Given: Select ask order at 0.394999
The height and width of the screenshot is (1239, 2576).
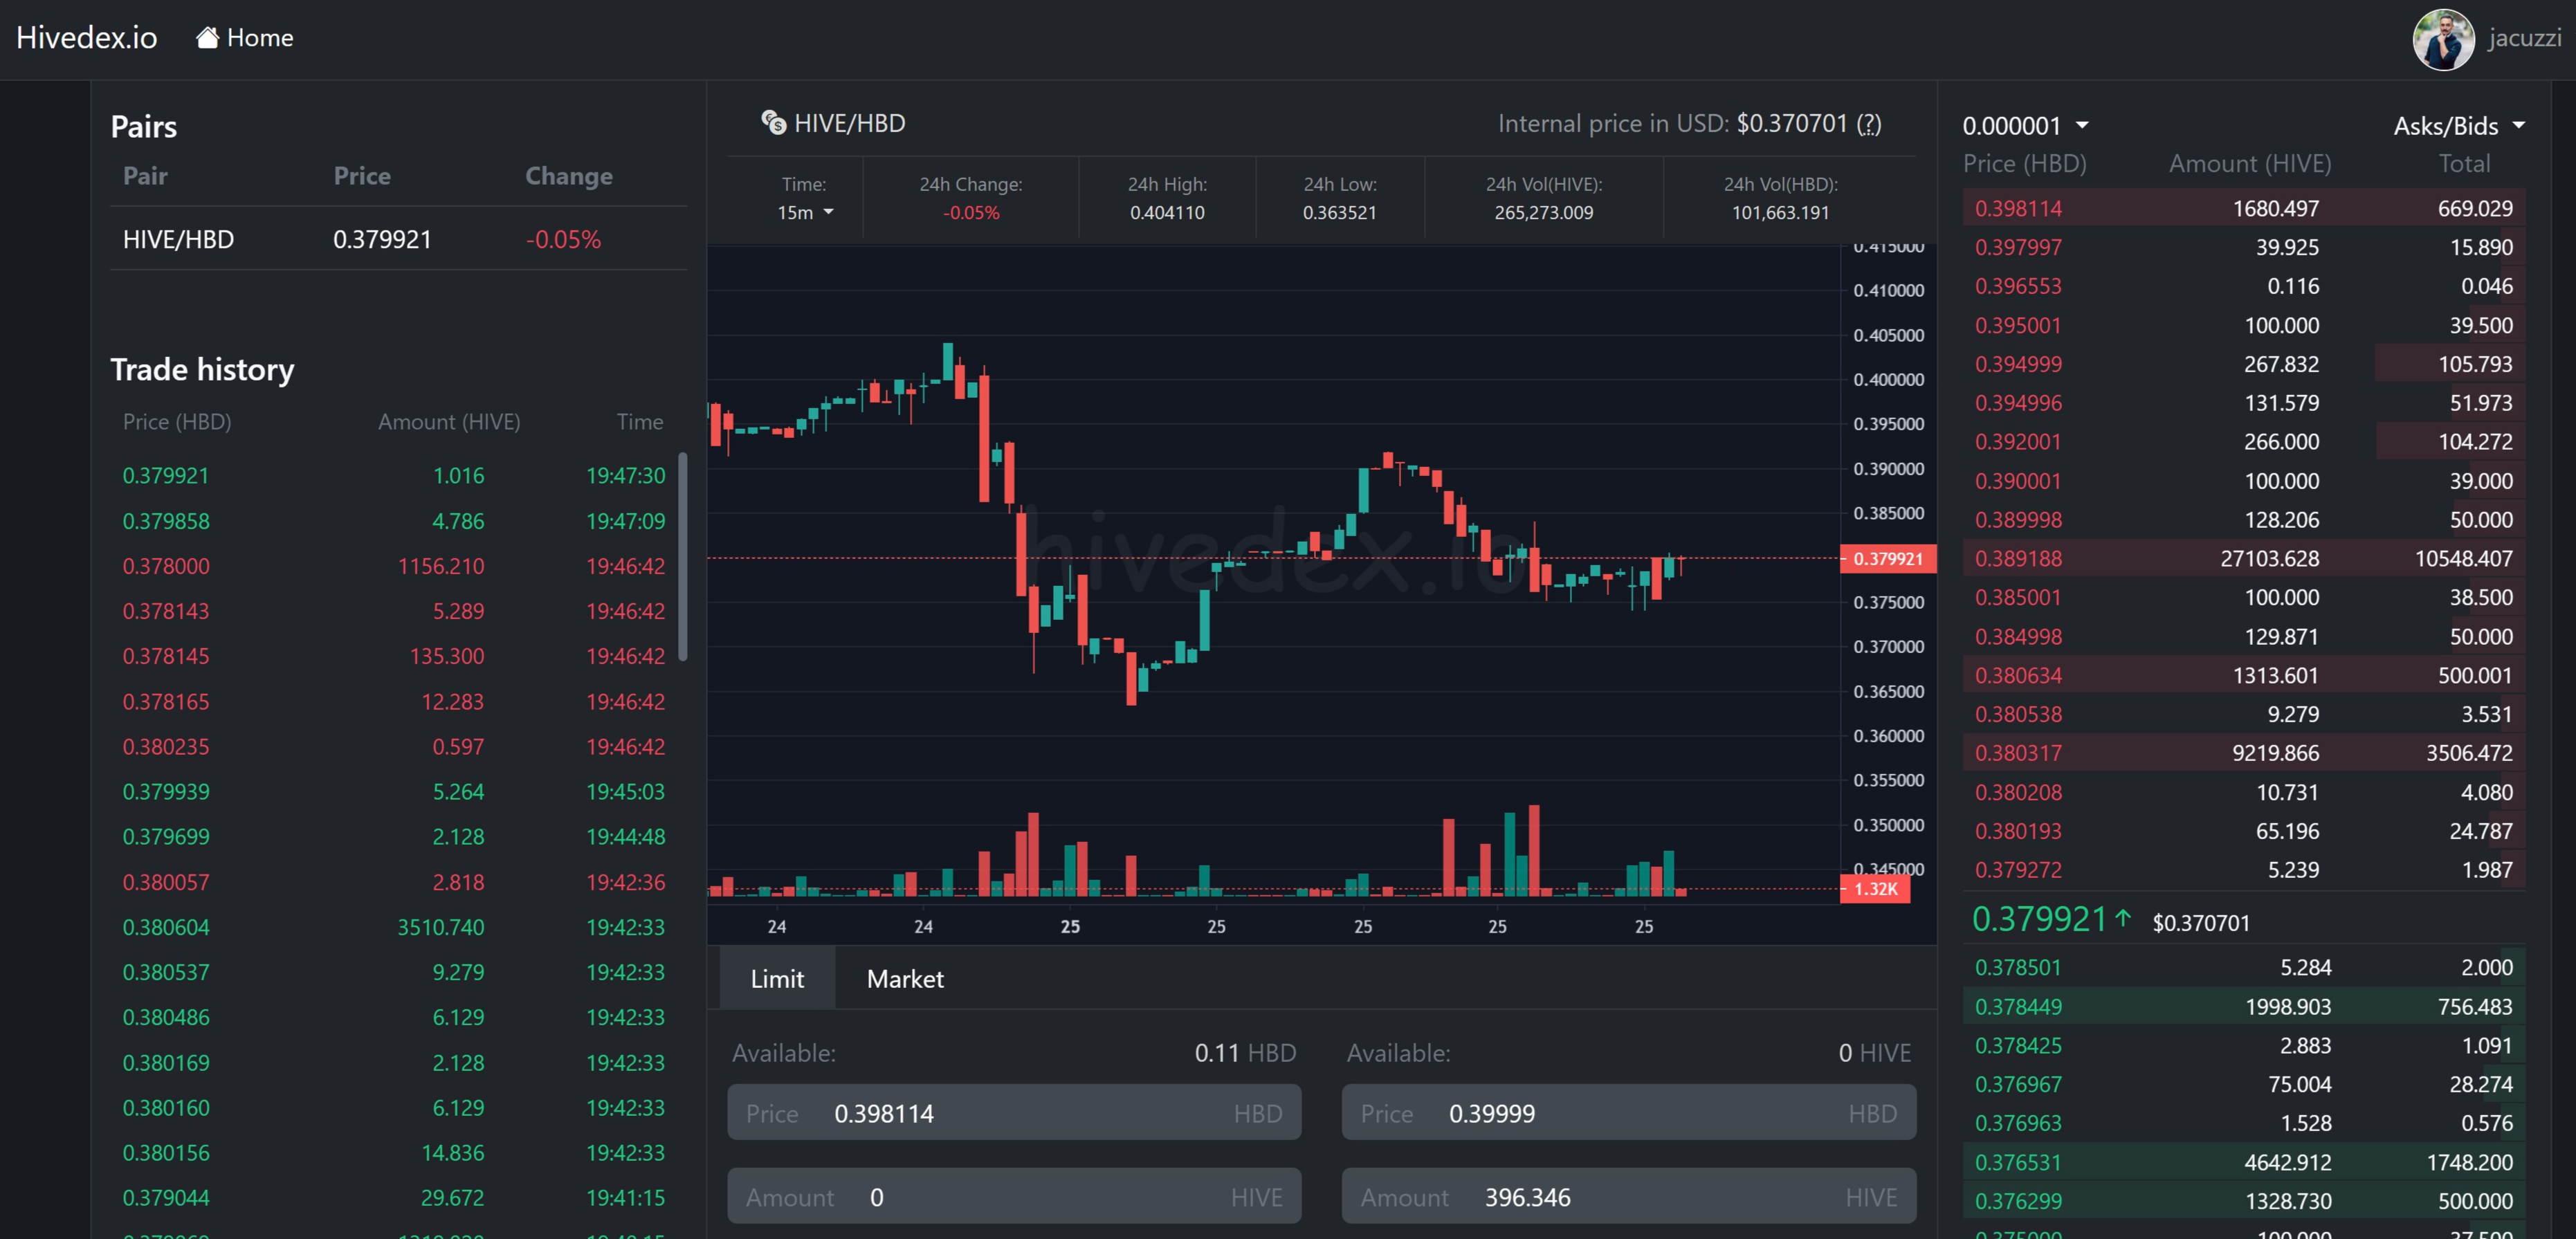Looking at the screenshot, I should 2243,364.
